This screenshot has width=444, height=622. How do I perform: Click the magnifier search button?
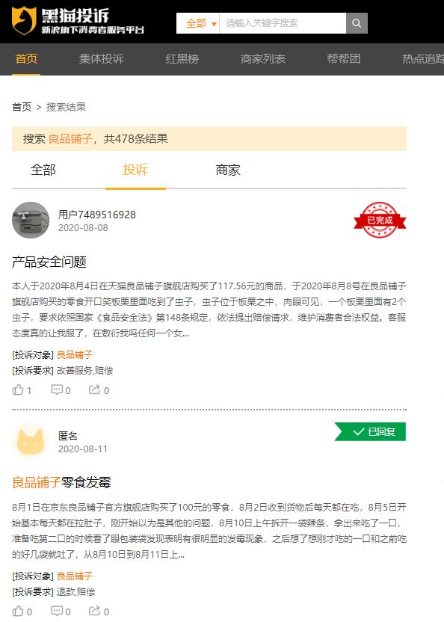point(357,23)
